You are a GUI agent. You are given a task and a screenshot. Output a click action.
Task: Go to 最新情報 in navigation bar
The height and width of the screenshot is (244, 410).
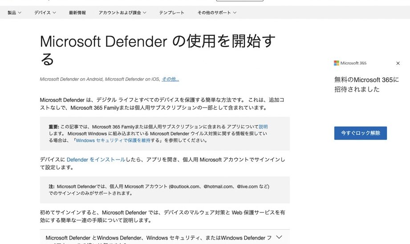pyautogui.click(x=77, y=12)
